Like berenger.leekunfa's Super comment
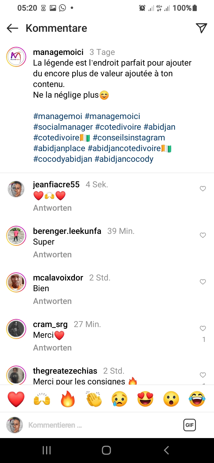The image size is (214, 463). pyautogui.click(x=203, y=235)
